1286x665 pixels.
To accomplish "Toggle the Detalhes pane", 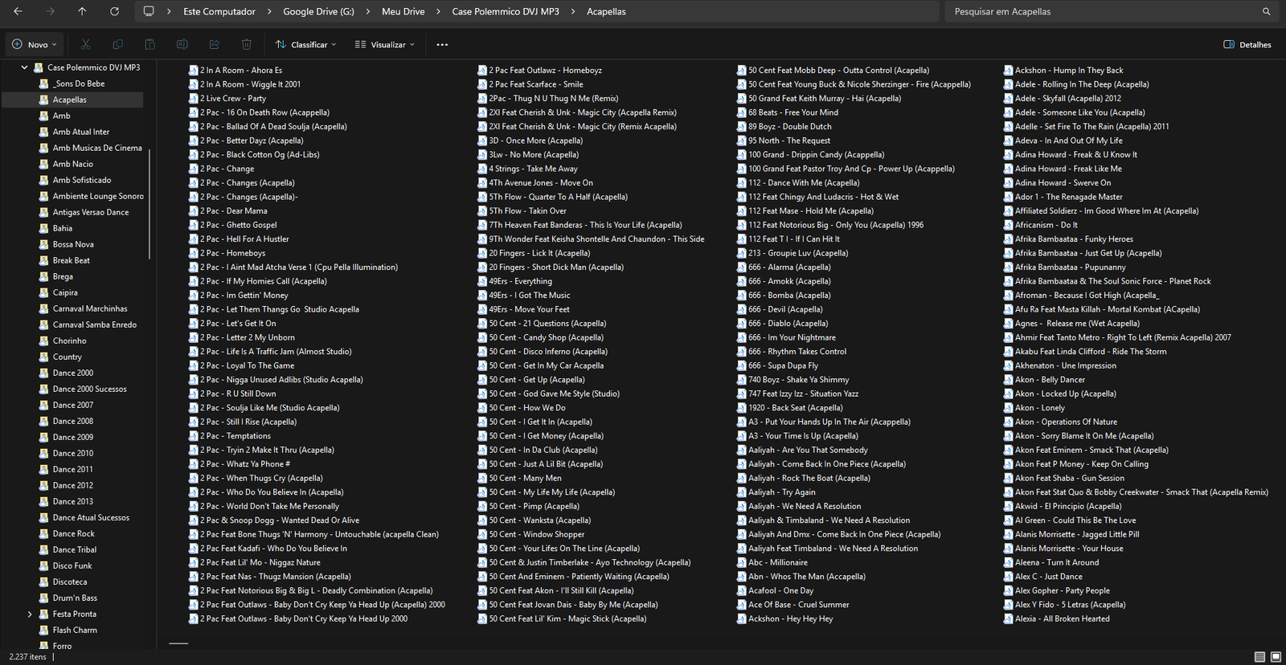I will pyautogui.click(x=1247, y=44).
